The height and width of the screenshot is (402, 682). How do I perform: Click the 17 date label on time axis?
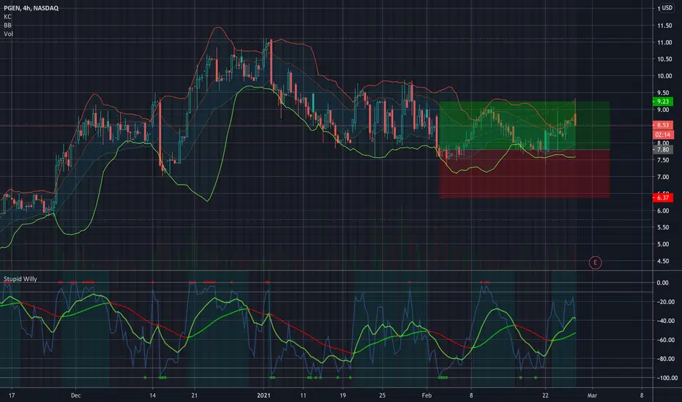pyautogui.click(x=12, y=395)
